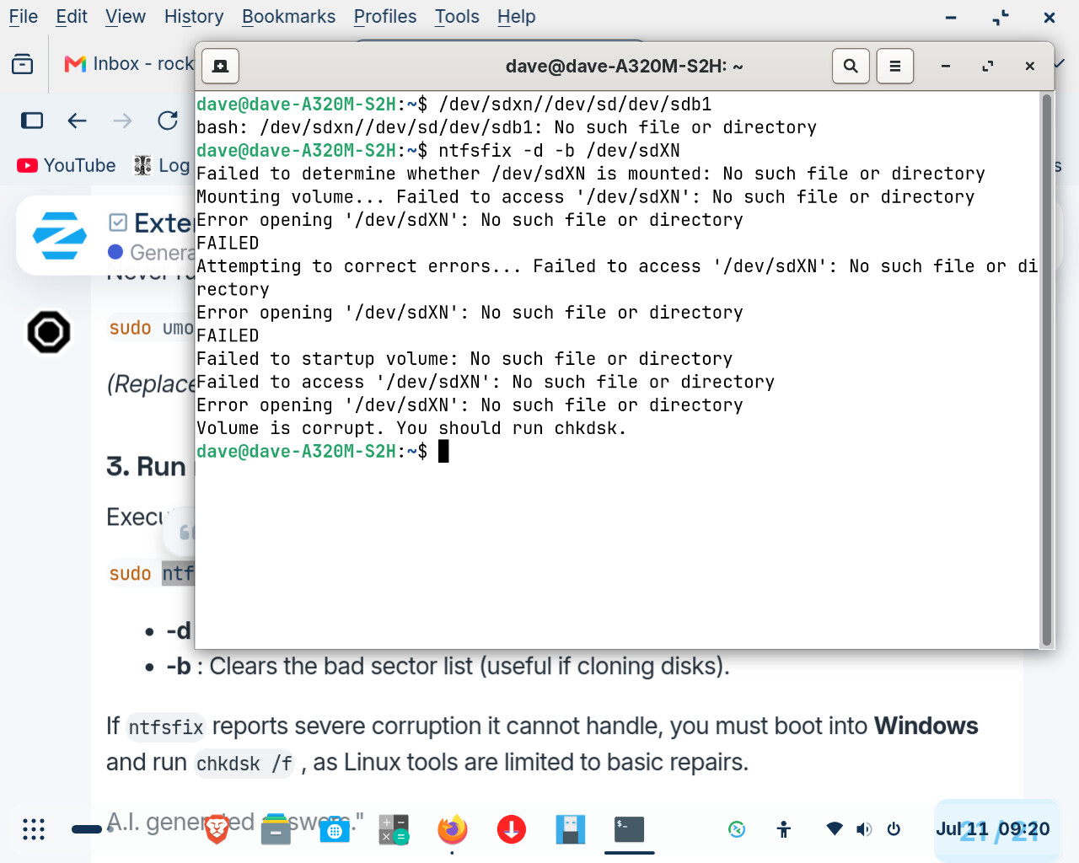Switch to Firefox on the taskbar
1079x863 pixels.
pyautogui.click(x=453, y=829)
